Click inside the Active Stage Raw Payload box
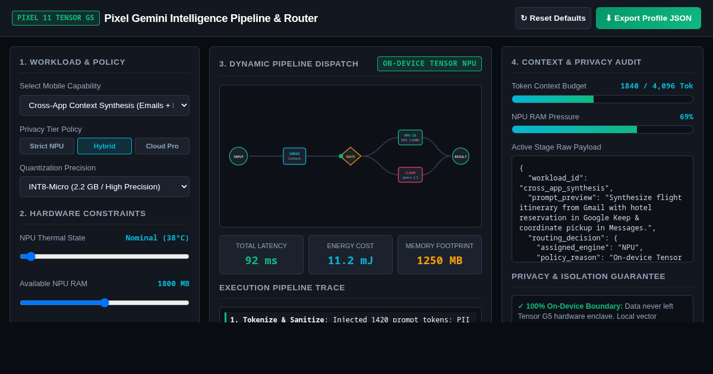This screenshot has height=374, width=713. point(602,209)
